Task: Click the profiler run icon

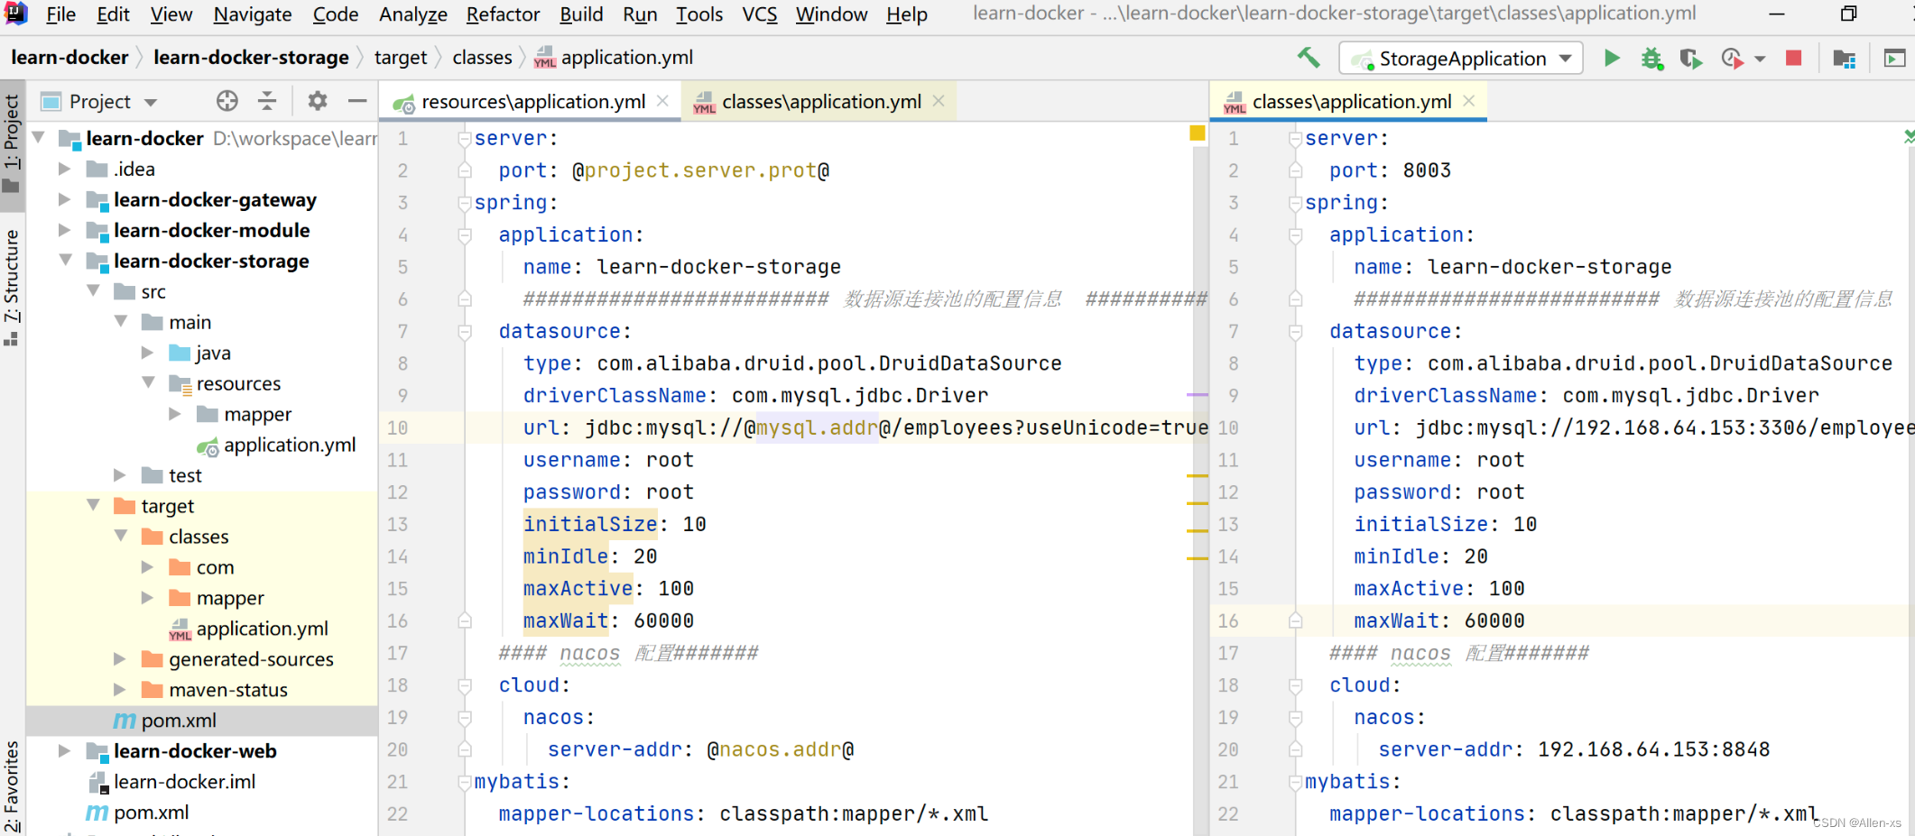Action: click(x=1732, y=59)
